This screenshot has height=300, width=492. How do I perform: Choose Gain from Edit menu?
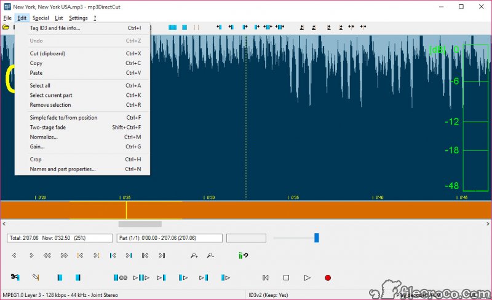point(82,147)
